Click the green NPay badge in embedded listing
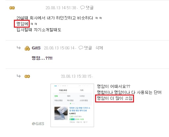This screenshot has width=169, height=137. 72,119
